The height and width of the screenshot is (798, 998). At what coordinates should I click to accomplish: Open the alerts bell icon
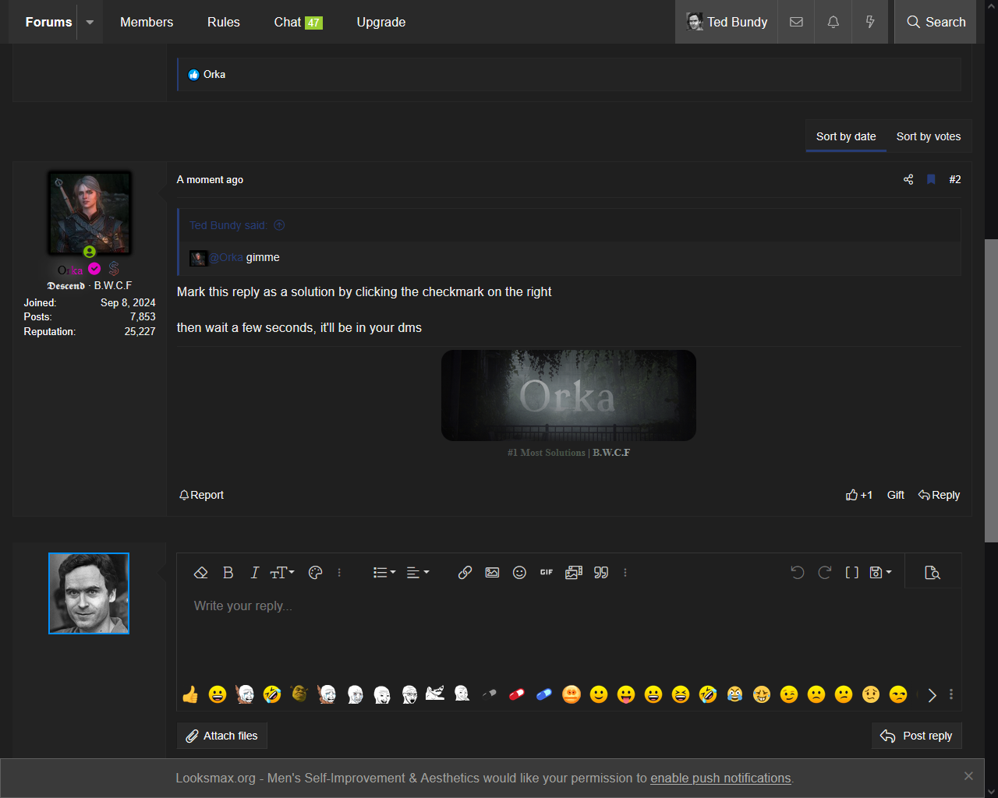833,22
